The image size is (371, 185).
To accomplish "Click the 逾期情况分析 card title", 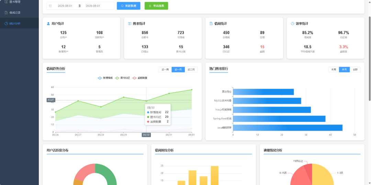I will click(x=273, y=150).
